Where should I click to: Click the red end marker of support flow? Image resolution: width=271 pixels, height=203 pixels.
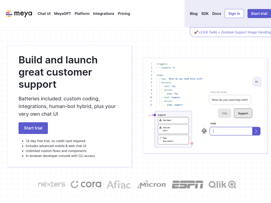192,144
